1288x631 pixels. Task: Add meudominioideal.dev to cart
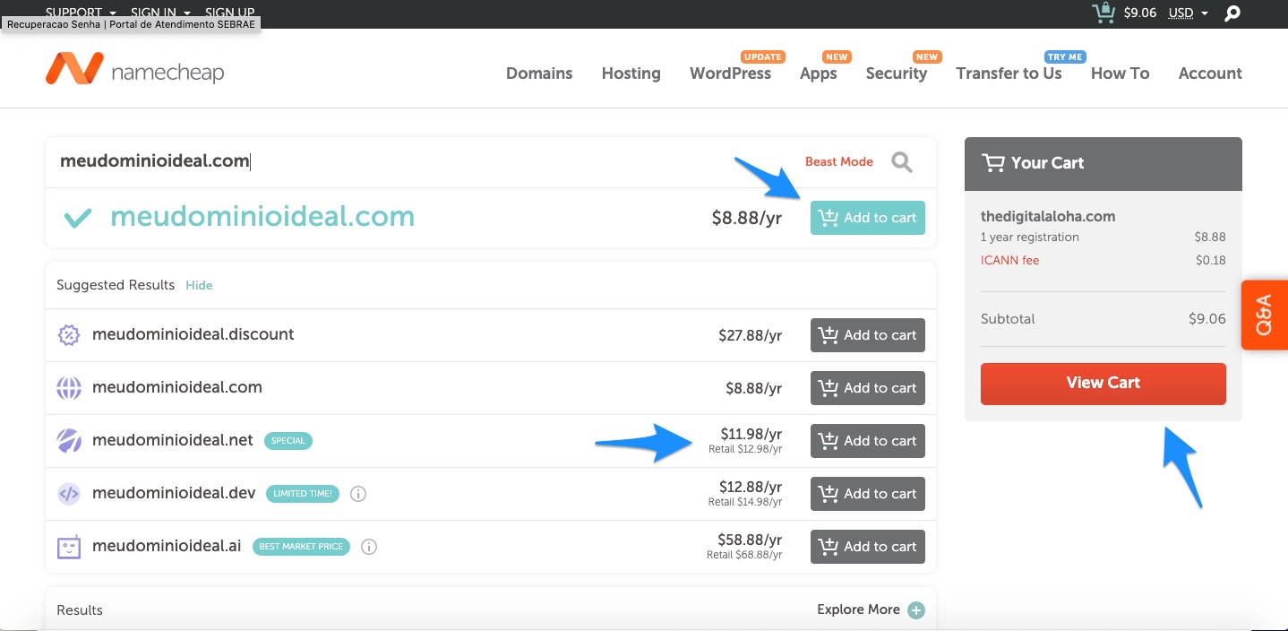coord(868,494)
